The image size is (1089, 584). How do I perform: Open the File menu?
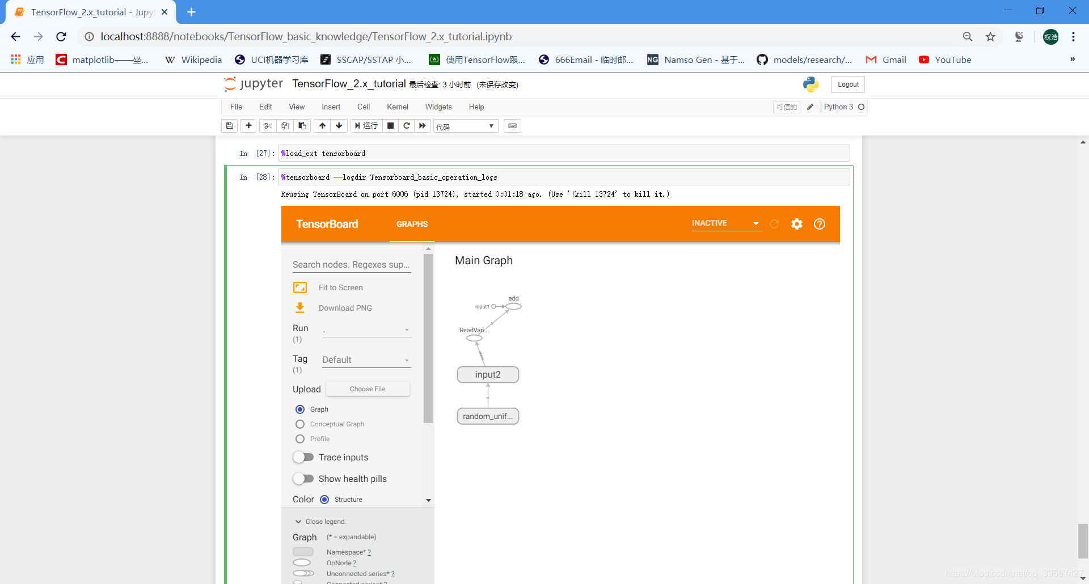(x=236, y=107)
